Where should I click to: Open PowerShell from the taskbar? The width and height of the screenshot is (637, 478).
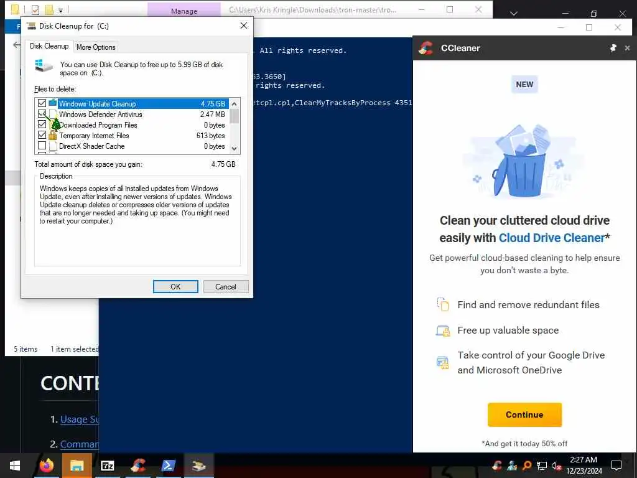point(168,466)
